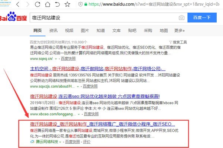Screen dimensions: 223x148
Task: Click snippet text 服务热线:13951395765
Action: (x=72, y=75)
